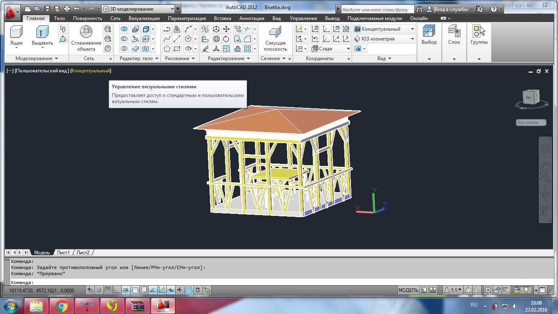Expand the Редактир. тело panel

click(x=138, y=58)
